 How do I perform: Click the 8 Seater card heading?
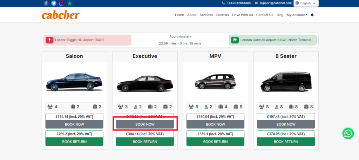tap(286, 56)
